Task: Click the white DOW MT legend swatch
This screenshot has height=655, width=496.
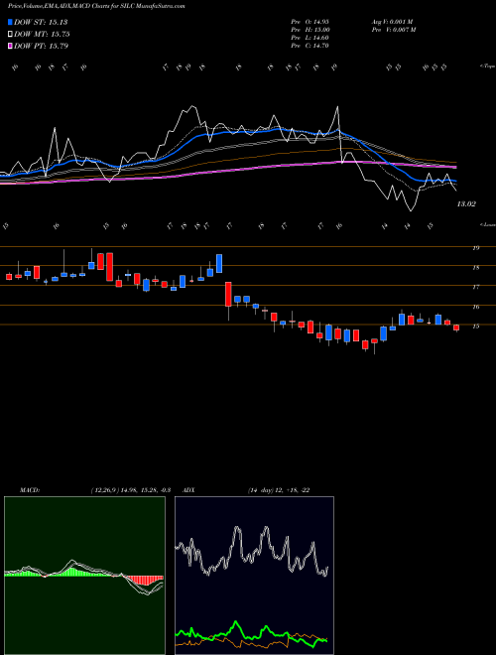Action: click(x=10, y=35)
